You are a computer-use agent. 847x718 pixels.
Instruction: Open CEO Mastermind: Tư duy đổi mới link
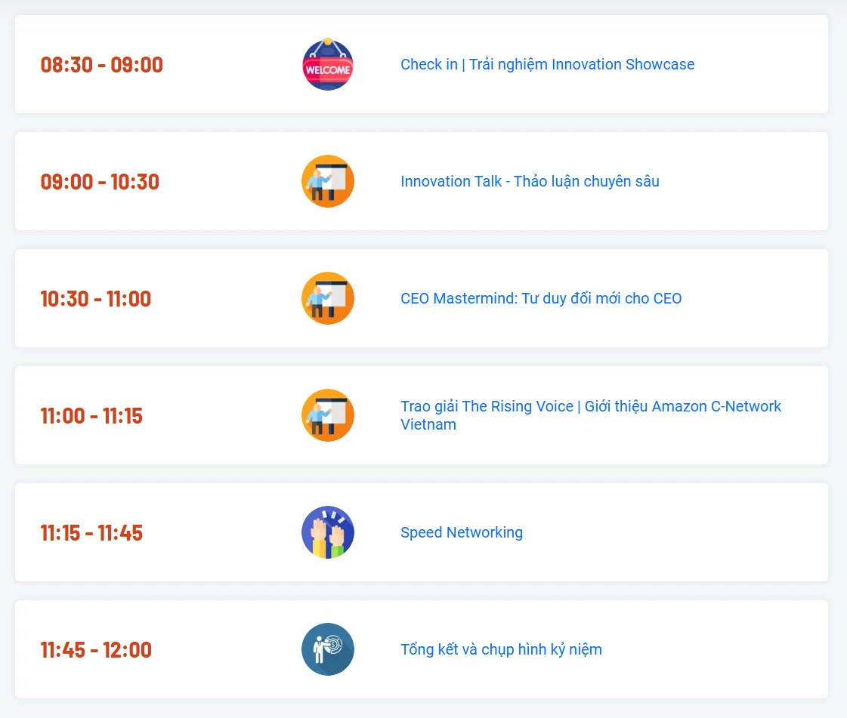(x=541, y=298)
